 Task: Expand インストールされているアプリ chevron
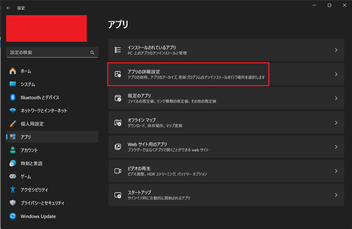click(336, 50)
